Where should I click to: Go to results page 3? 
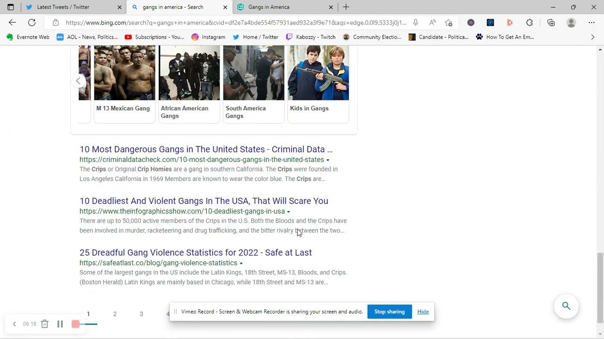tap(141, 314)
